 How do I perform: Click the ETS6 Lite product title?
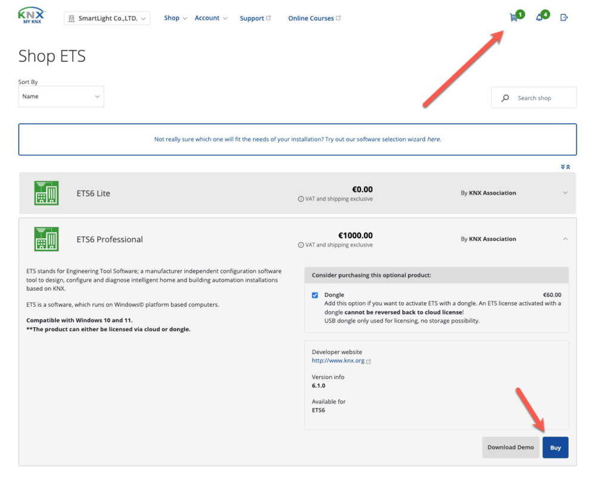tap(93, 193)
